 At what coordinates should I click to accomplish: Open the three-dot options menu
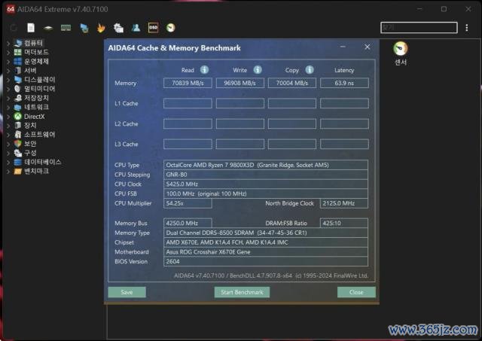(x=467, y=28)
